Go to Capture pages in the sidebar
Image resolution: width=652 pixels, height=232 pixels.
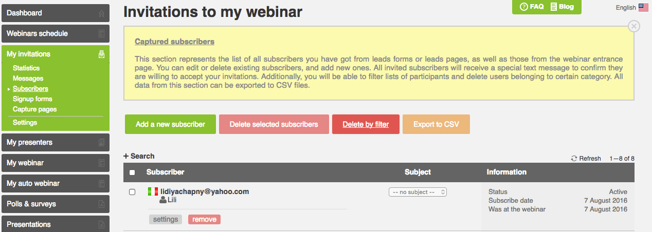pos(35,109)
